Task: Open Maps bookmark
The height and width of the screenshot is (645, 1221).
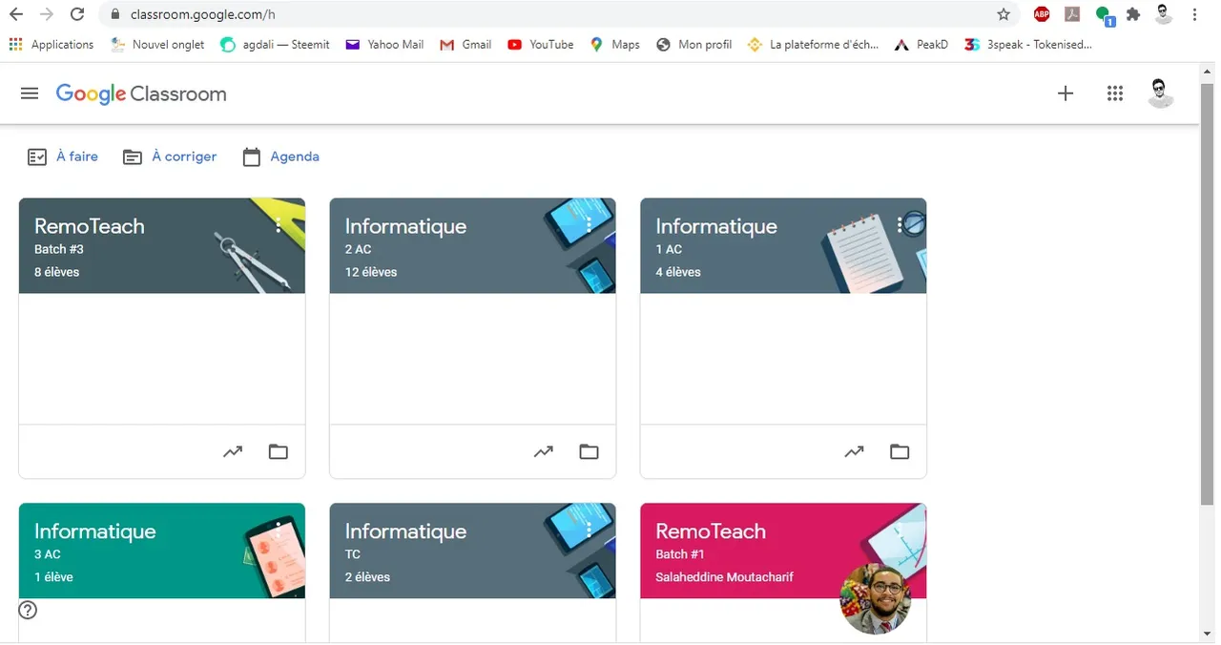Action: pyautogui.click(x=615, y=44)
